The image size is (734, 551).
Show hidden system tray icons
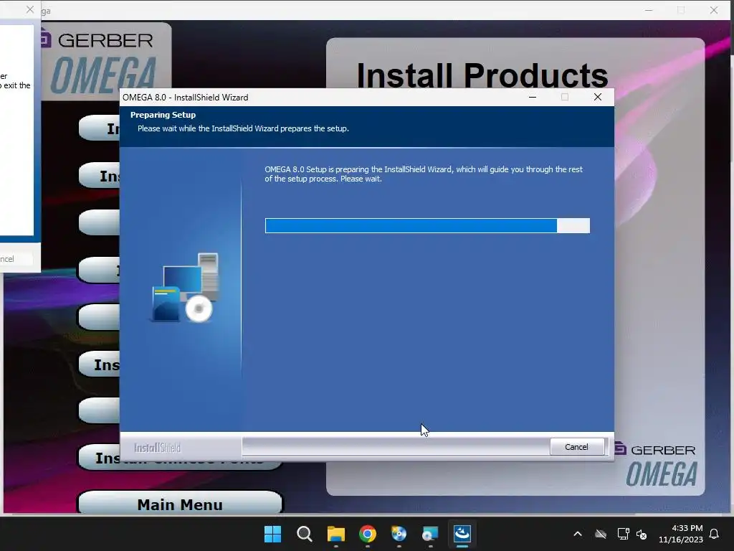click(x=578, y=534)
